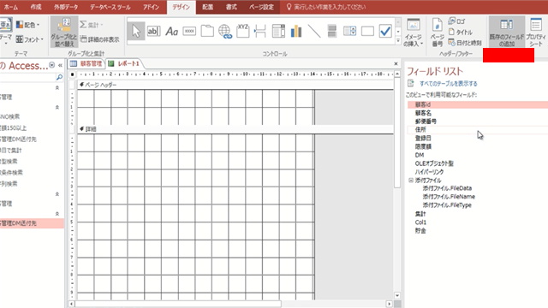Click the report selector box at ruler corner

click(x=72, y=74)
